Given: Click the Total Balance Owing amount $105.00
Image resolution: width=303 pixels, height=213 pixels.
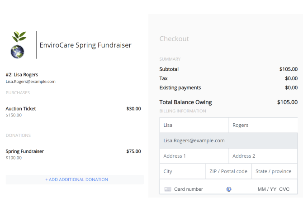Looking at the screenshot, I should [x=287, y=102].
